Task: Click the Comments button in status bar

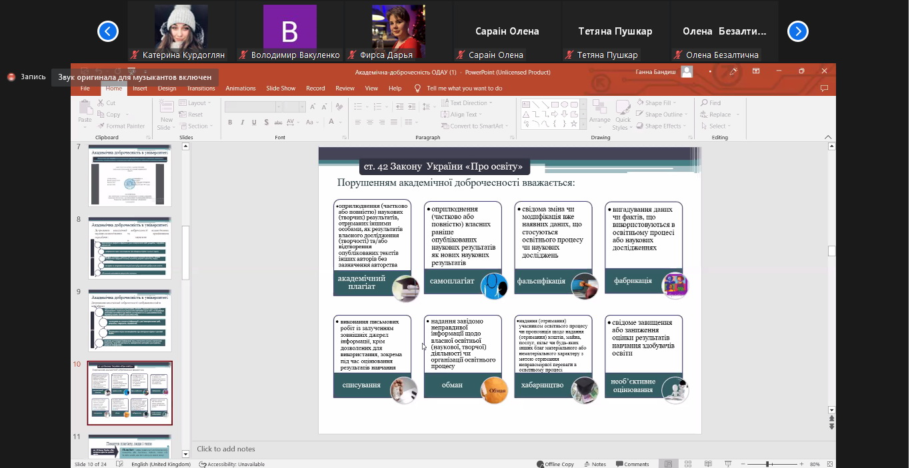Action: click(x=631, y=464)
